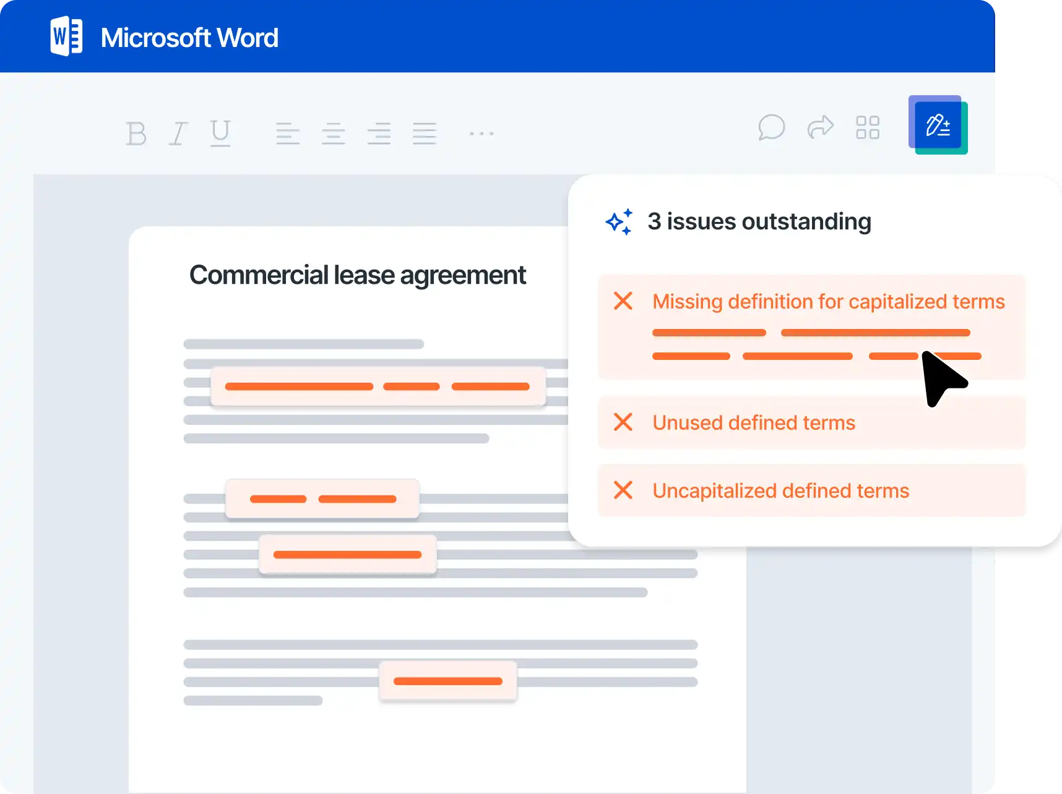The width and height of the screenshot is (1062, 794).
Task: Select Missing definition for capitalized terms issue
Action: (828, 302)
